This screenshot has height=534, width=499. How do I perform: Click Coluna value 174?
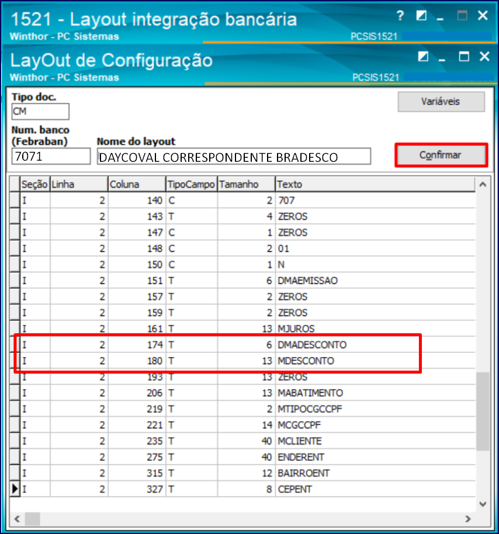137,345
